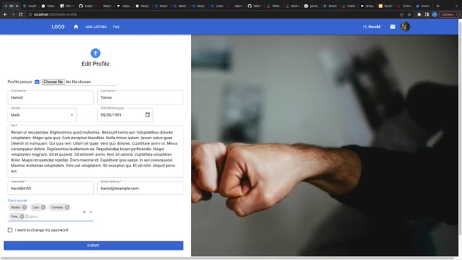Screen dimensions: 462x260
Task: Clear all topics with the X icon
Action: click(84, 212)
